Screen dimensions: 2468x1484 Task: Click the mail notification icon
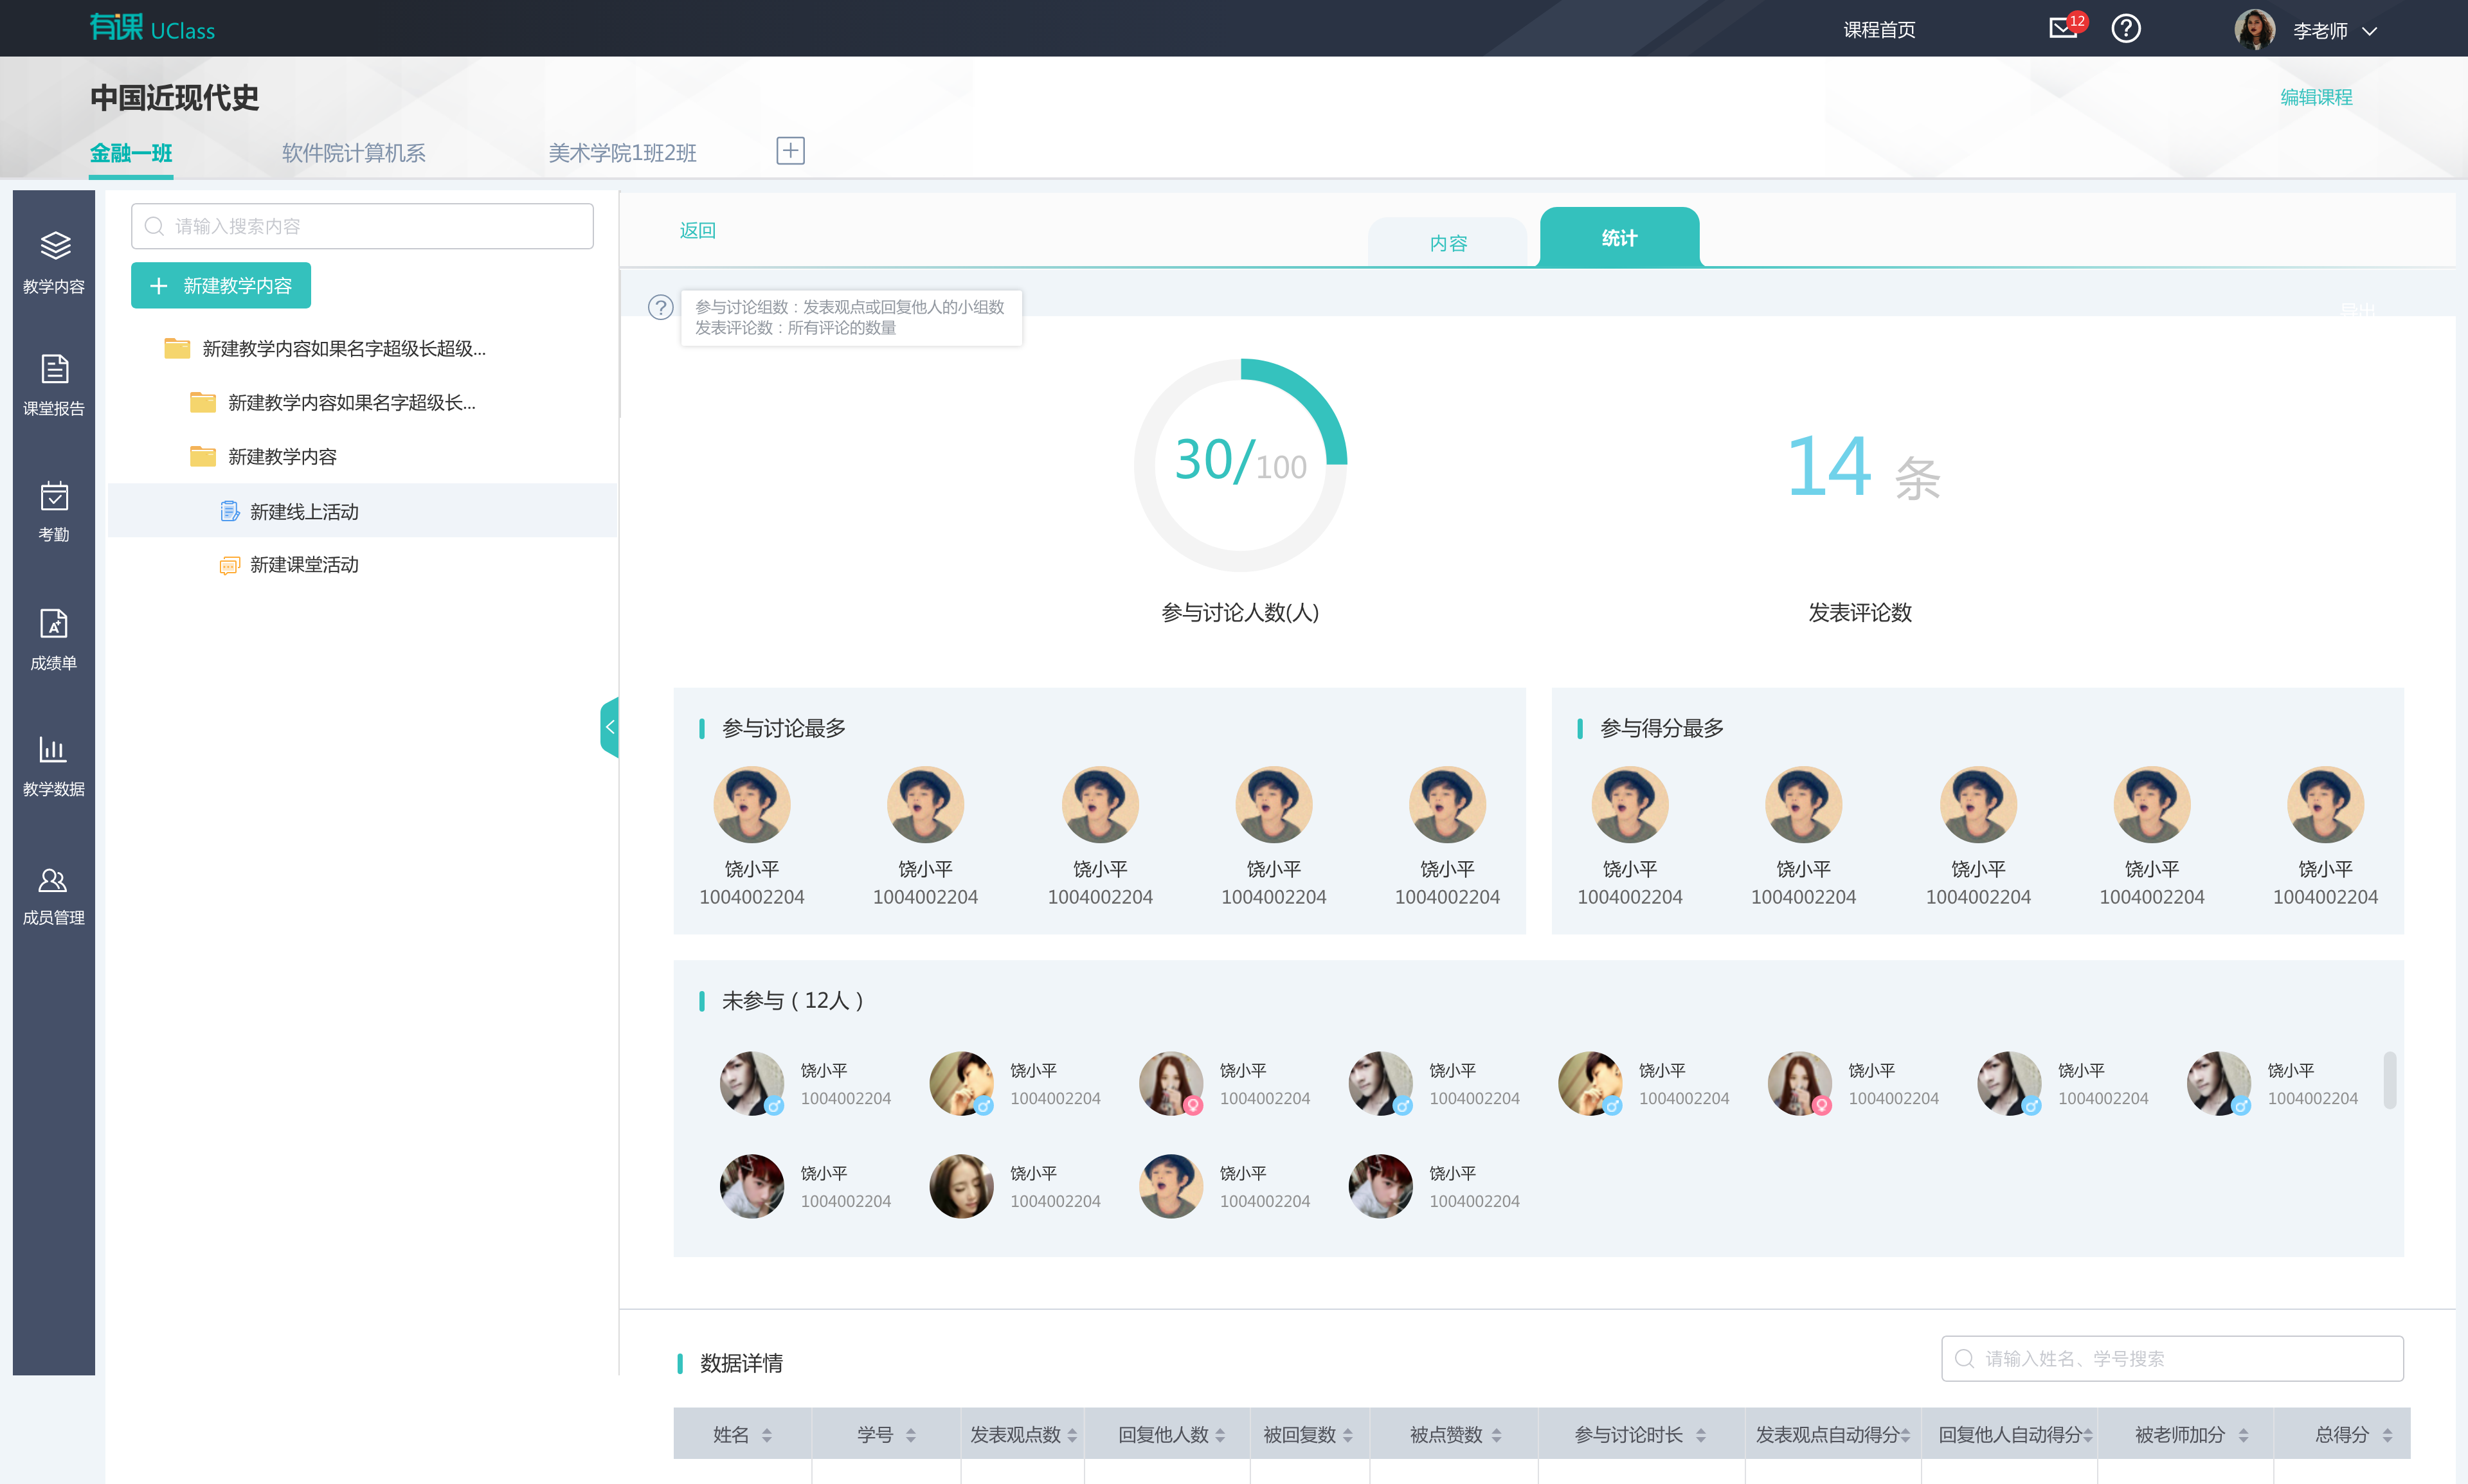(x=2062, y=29)
